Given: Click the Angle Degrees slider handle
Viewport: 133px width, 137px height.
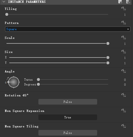Looking at the screenshot, I should [x=38, y=84].
